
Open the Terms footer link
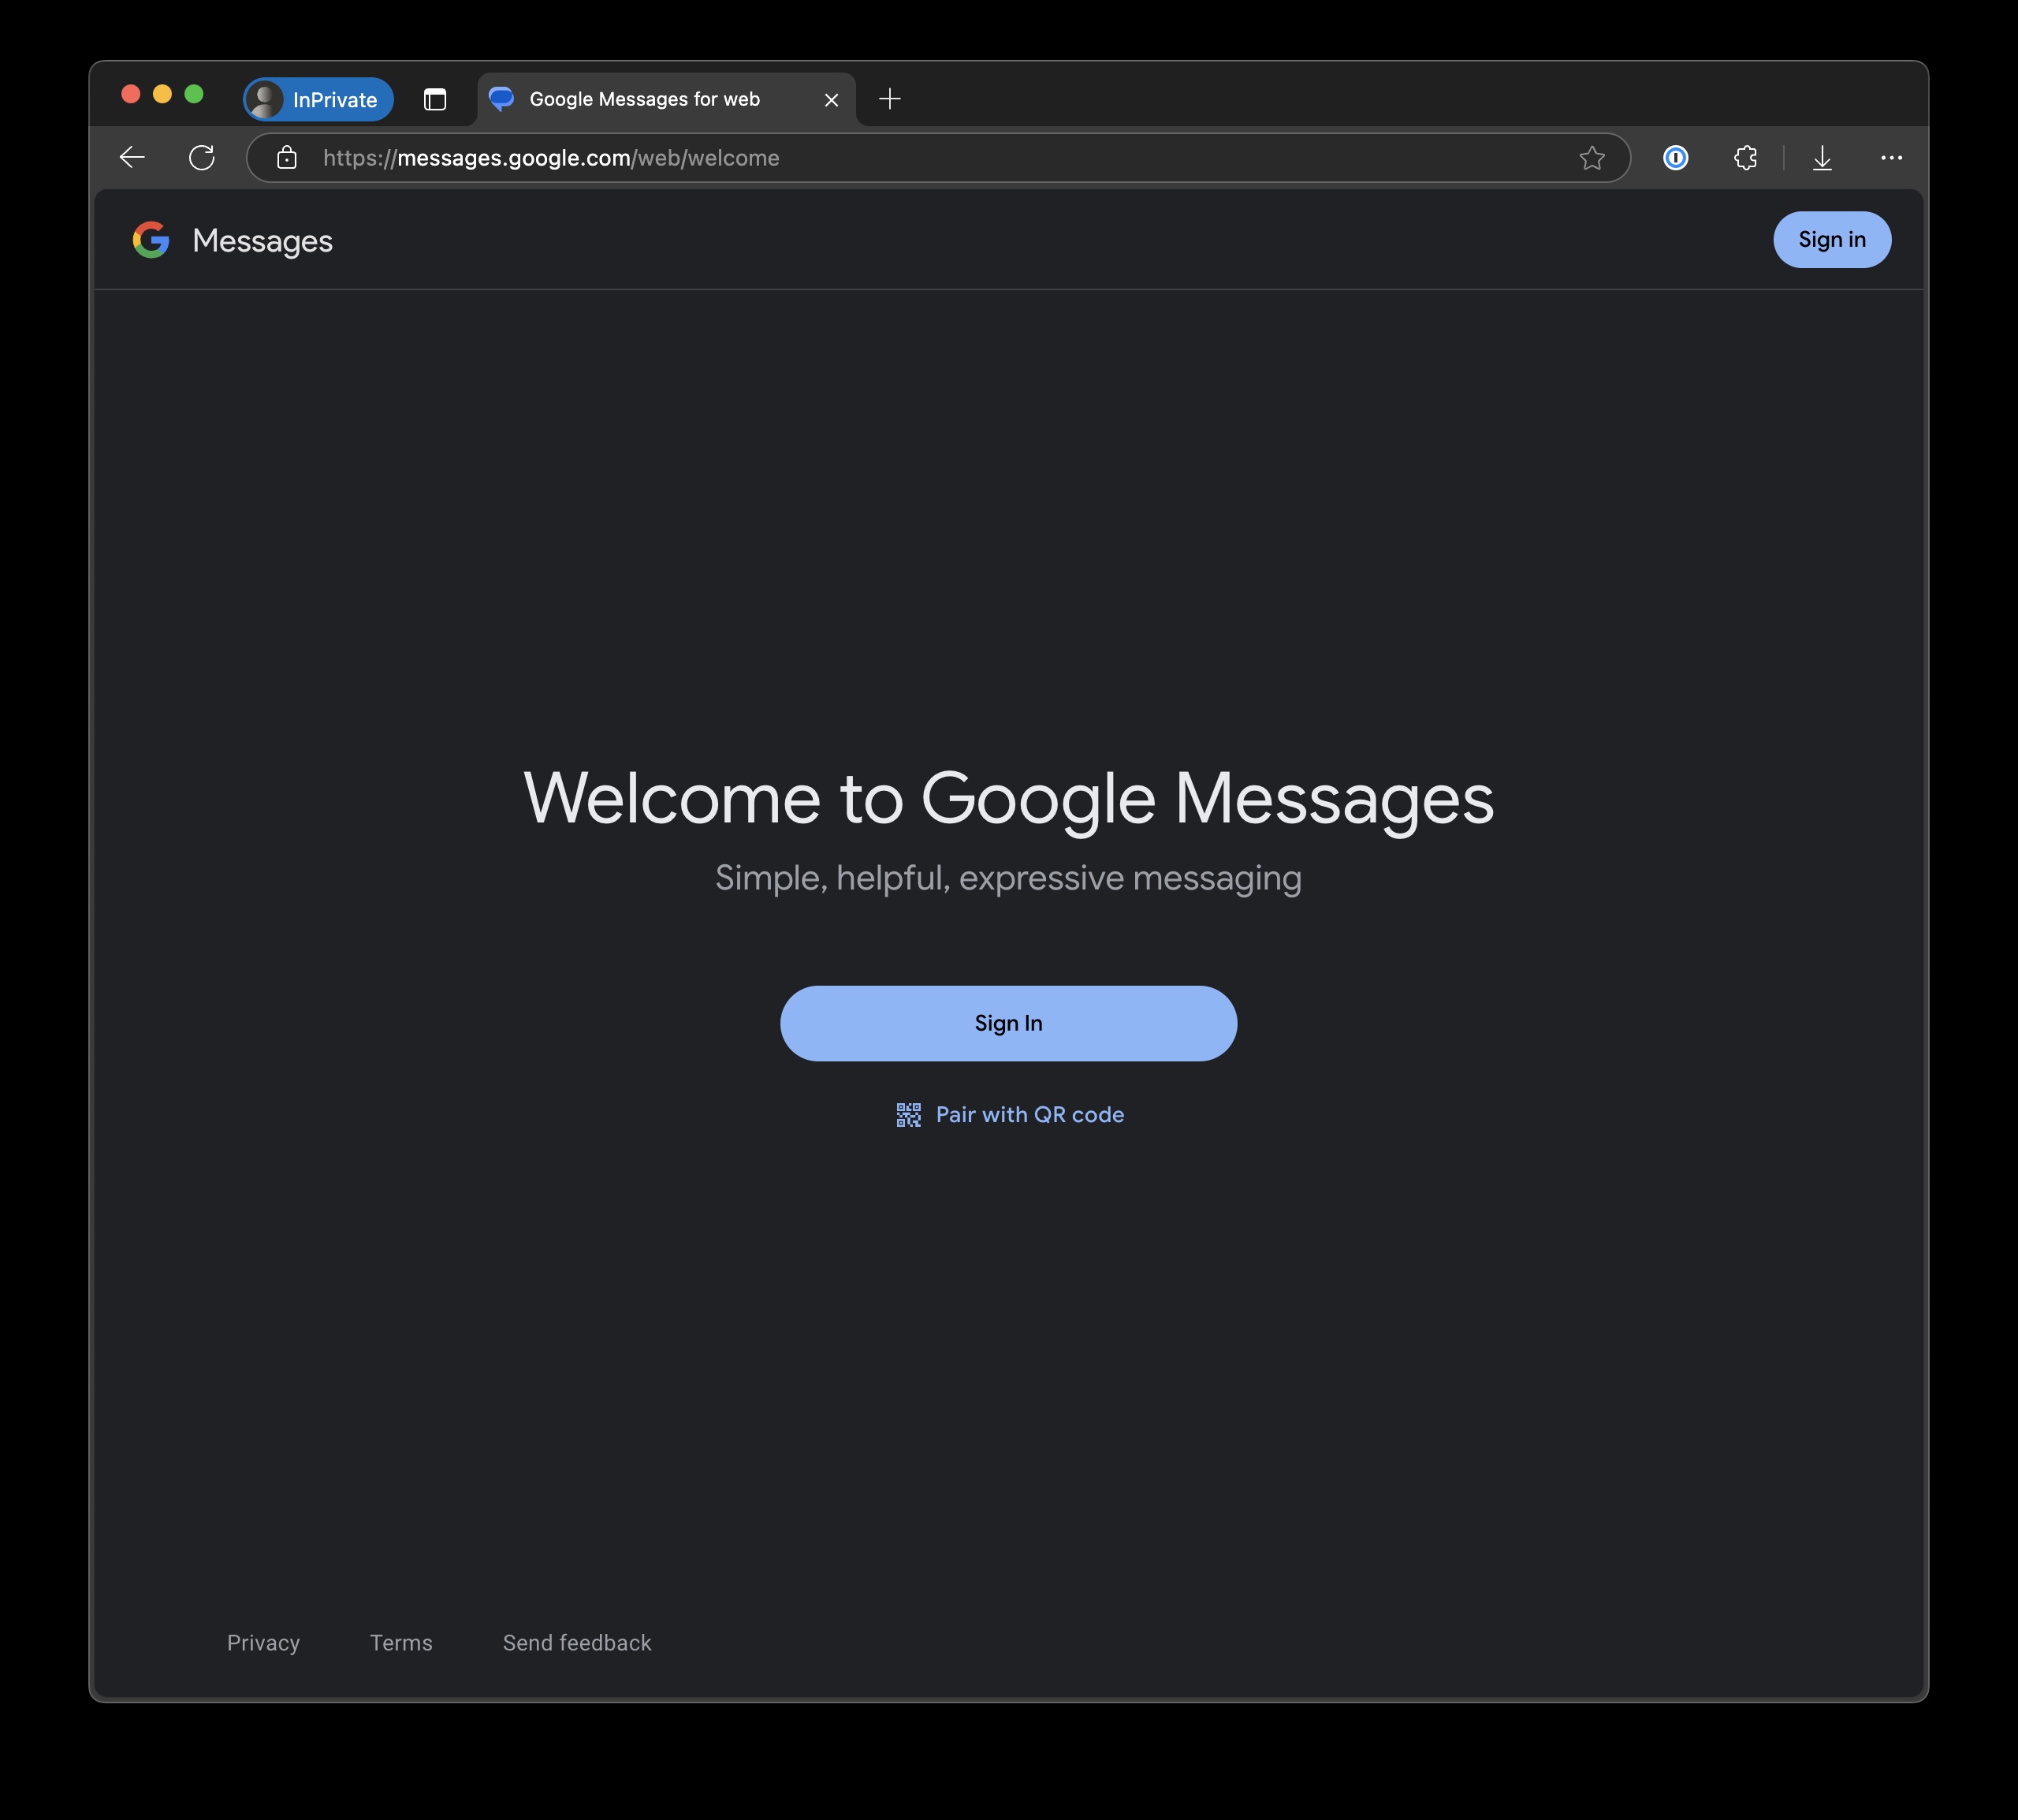click(x=400, y=1643)
